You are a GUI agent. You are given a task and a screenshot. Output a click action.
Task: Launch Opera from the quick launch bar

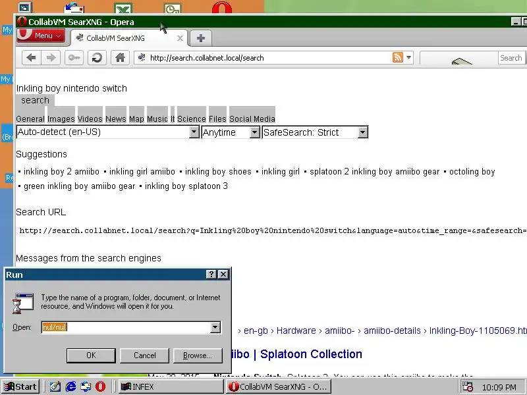click(x=100, y=386)
